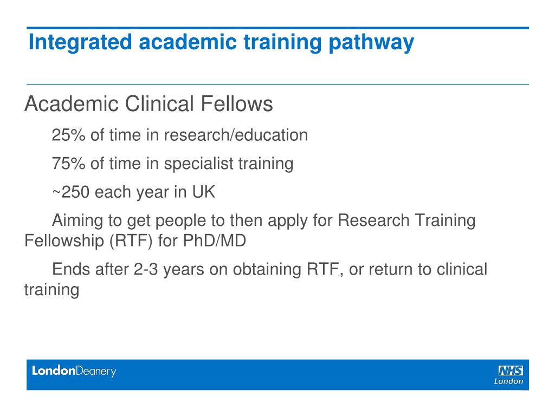This screenshot has height=416, width=555.
Task: Click the London Deanery logo
Action: pyautogui.click(x=74, y=371)
